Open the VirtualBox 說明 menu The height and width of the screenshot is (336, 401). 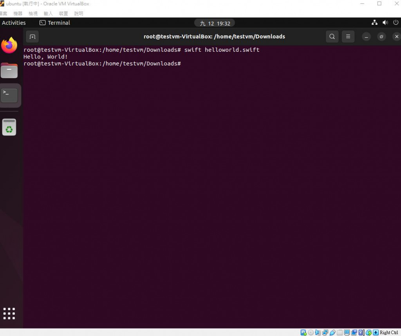[78, 14]
